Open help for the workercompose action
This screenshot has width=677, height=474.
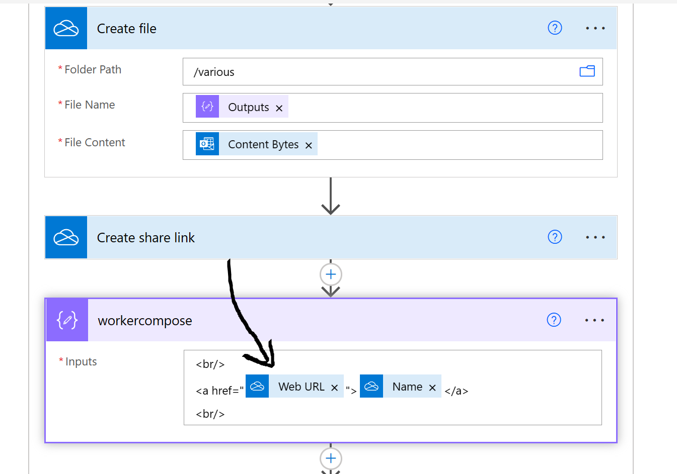coord(554,320)
